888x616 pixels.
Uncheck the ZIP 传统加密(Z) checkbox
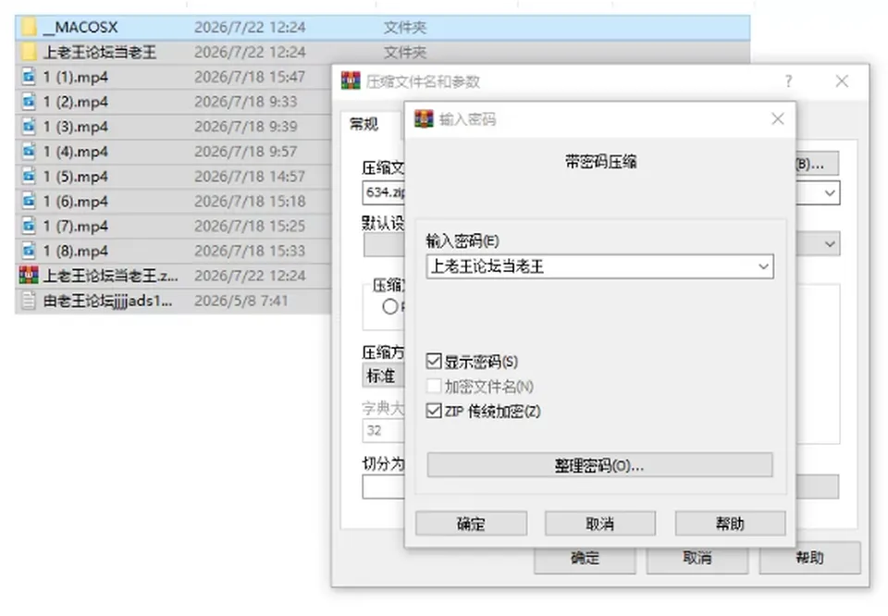(434, 411)
